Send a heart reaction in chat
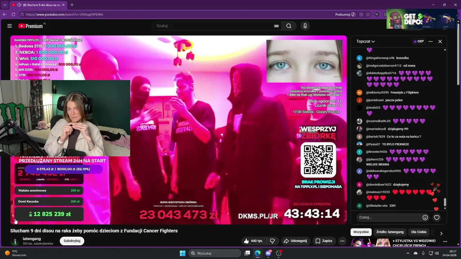The height and width of the screenshot is (259, 461). 437,217
